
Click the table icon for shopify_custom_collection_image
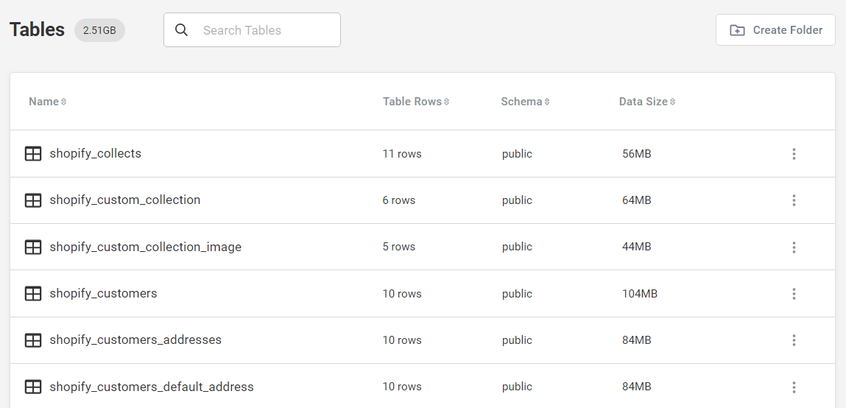click(x=33, y=247)
